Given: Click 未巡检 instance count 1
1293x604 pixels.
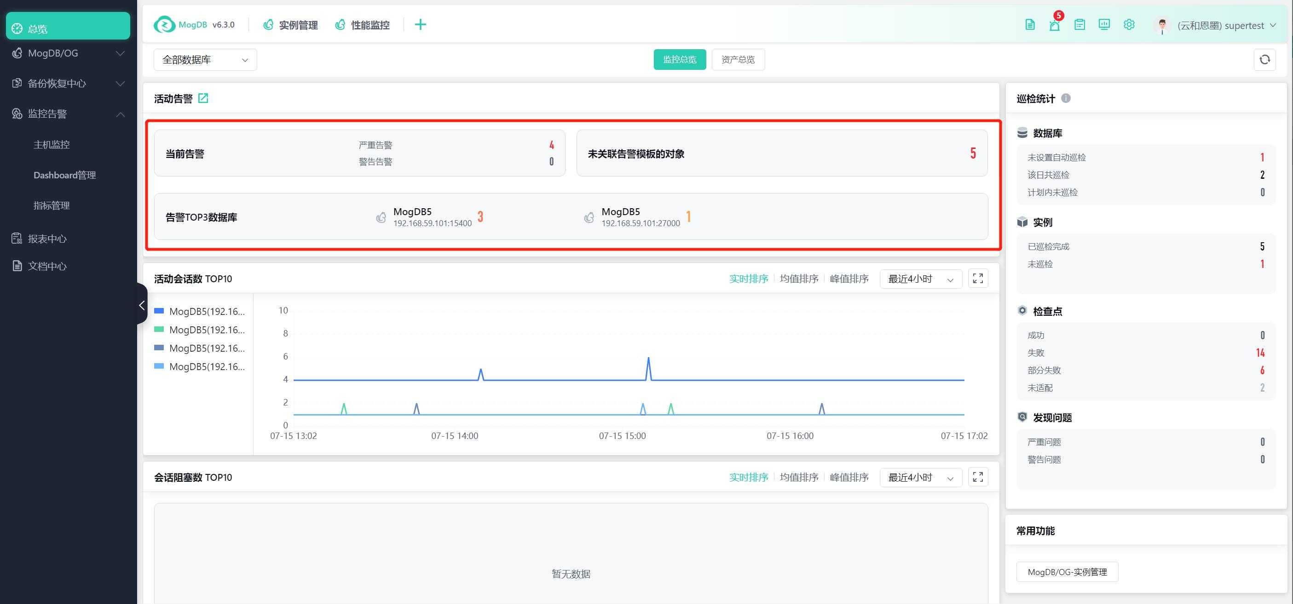Looking at the screenshot, I should tap(1262, 264).
